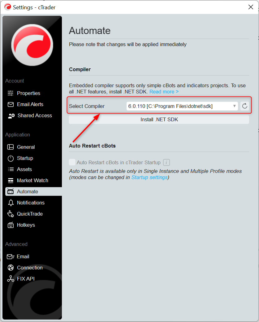Follow the Read more link

(164, 92)
